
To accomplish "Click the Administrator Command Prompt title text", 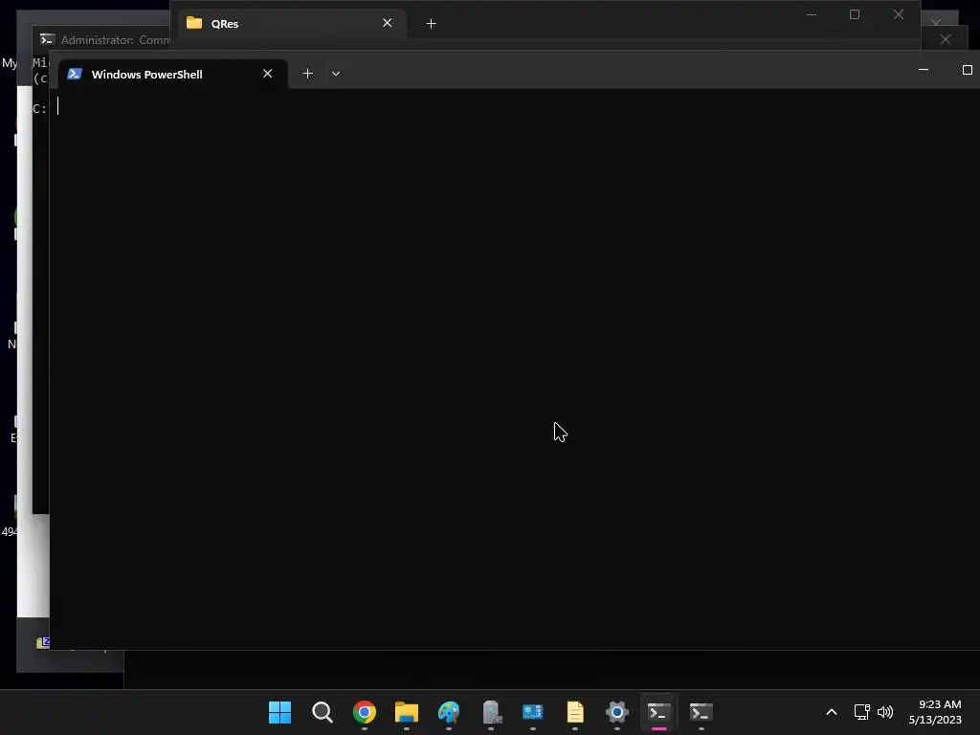I will pyautogui.click(x=115, y=40).
